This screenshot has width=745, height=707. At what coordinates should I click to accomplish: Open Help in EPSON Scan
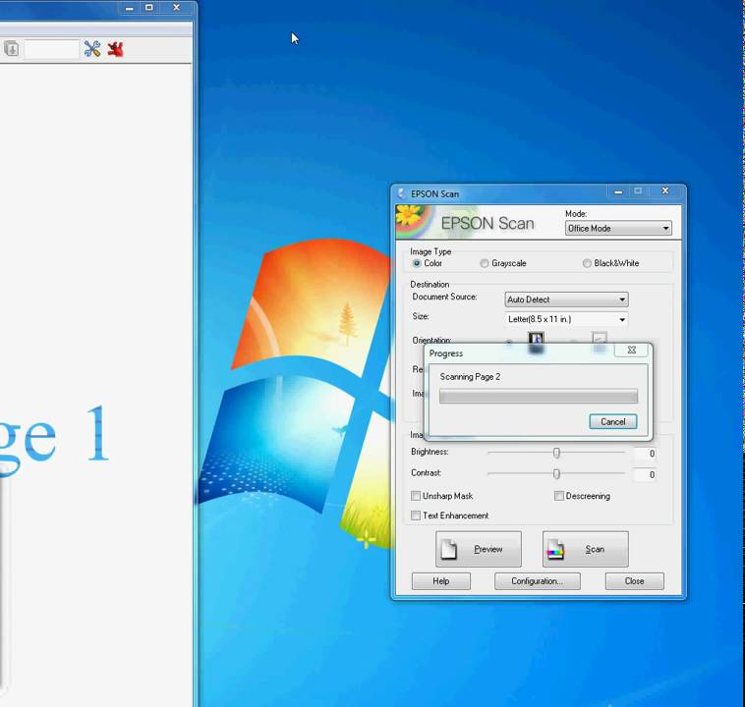[441, 581]
